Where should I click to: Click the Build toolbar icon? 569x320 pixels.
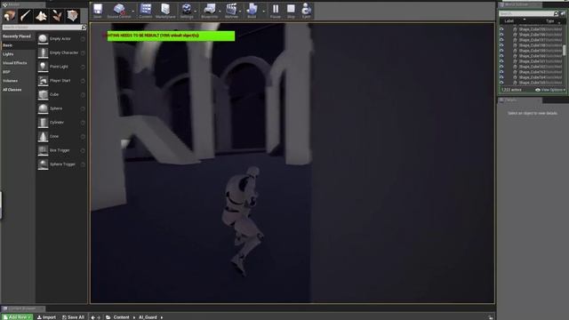point(252,10)
